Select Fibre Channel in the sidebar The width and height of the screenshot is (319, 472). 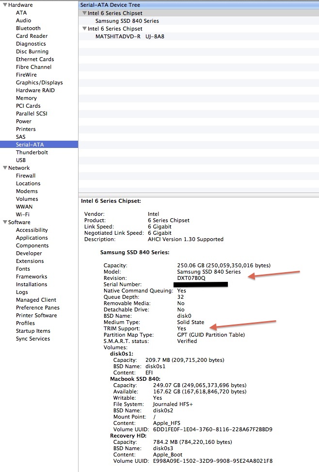34,67
